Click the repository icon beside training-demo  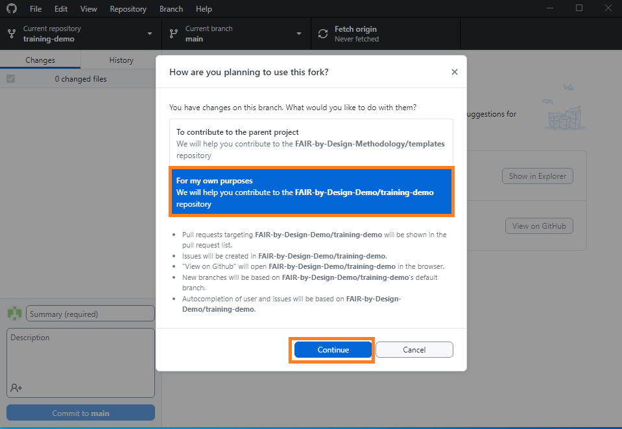[11, 33]
